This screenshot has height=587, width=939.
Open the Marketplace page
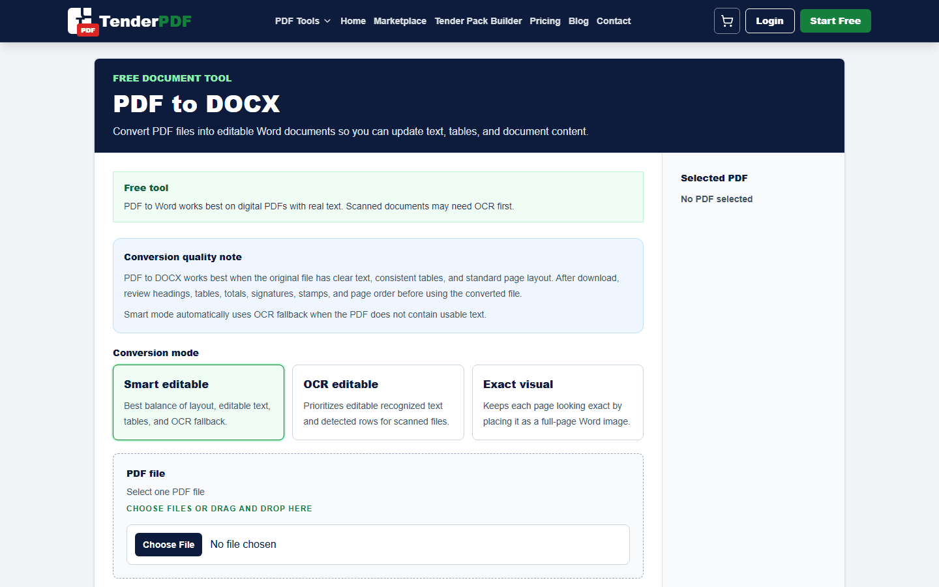click(x=400, y=21)
